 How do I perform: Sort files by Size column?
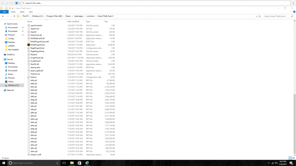[x=110, y=22]
